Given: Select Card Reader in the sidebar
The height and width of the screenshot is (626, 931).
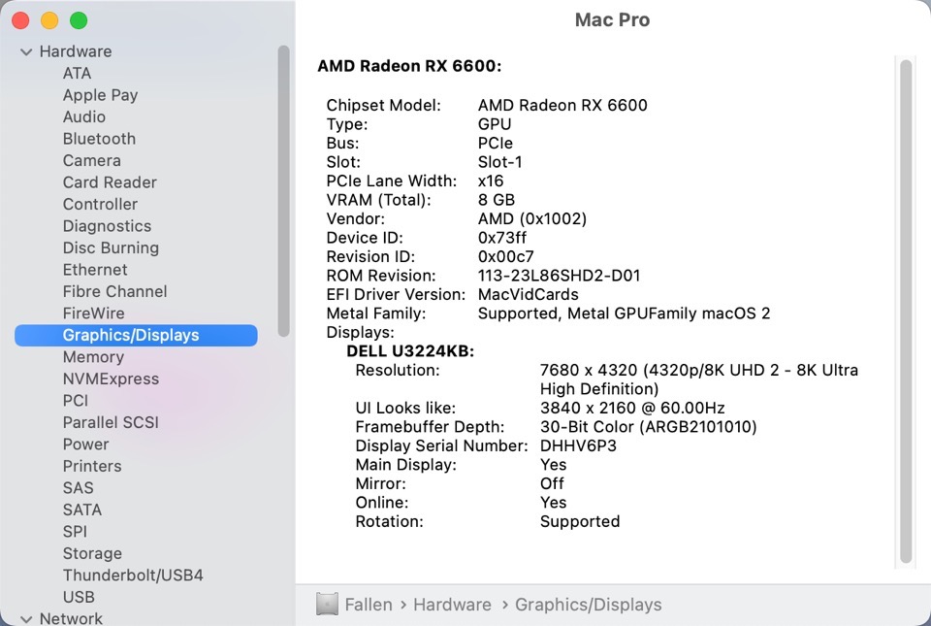Looking at the screenshot, I should tap(110, 182).
